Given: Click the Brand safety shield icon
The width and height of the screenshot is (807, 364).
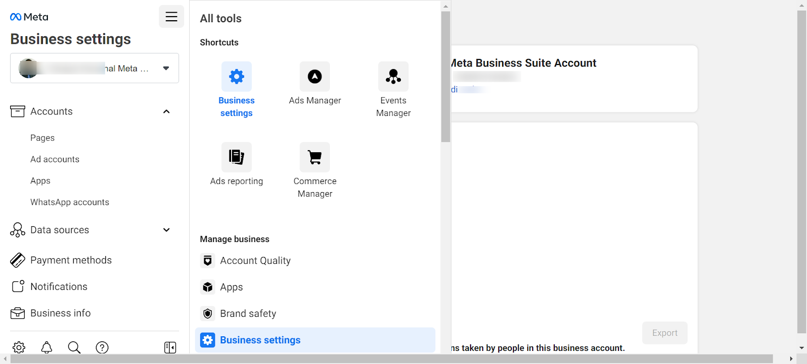Looking at the screenshot, I should pyautogui.click(x=208, y=314).
